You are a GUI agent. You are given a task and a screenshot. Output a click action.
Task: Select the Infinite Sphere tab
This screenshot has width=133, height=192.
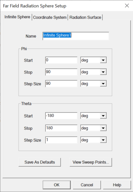click(17, 17)
